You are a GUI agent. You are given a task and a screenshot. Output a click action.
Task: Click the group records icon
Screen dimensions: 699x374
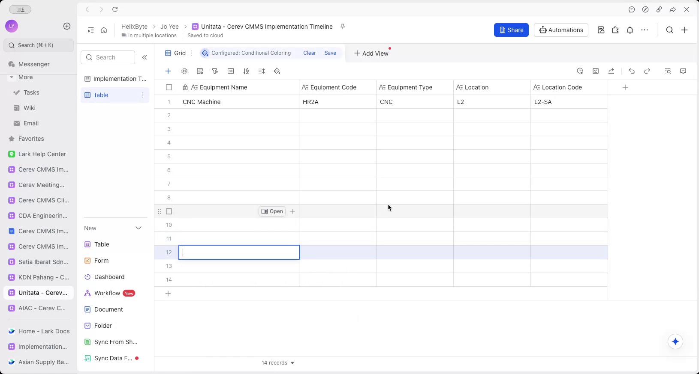click(x=231, y=71)
